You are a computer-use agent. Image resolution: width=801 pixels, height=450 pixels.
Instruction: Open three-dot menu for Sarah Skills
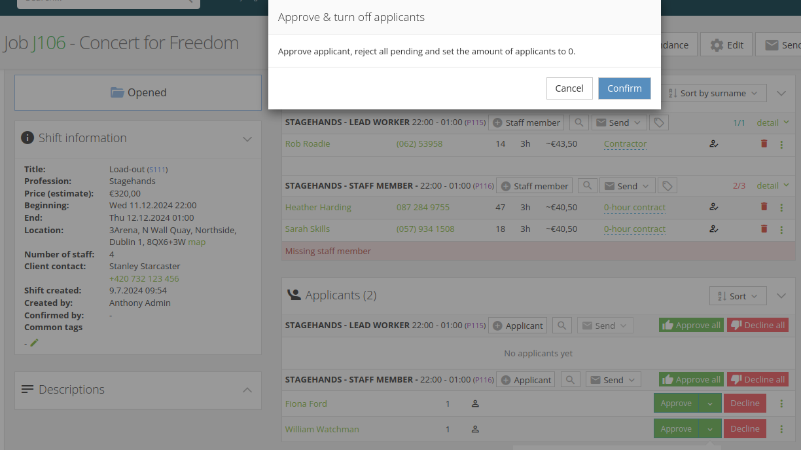(781, 229)
